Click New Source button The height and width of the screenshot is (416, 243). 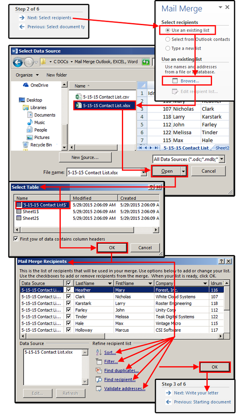[x=85, y=157]
